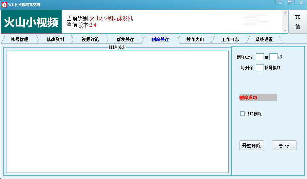
Task: Click the 暂停 button
Action: tap(284, 146)
